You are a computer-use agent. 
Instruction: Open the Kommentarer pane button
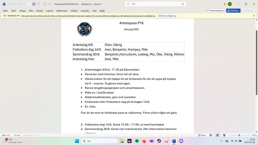[x=215, y=11]
